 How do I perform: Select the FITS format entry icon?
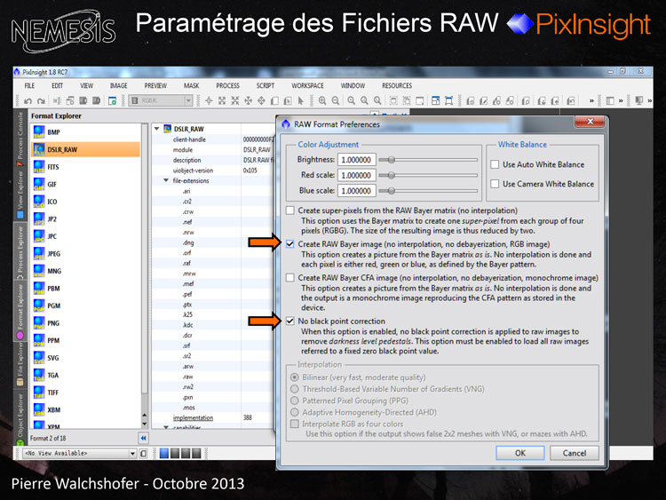[39, 167]
